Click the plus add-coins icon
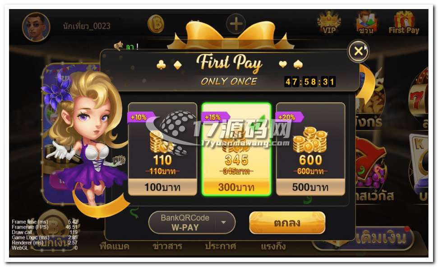Image resolution: width=438 pixels, height=267 pixels. [x=236, y=24]
